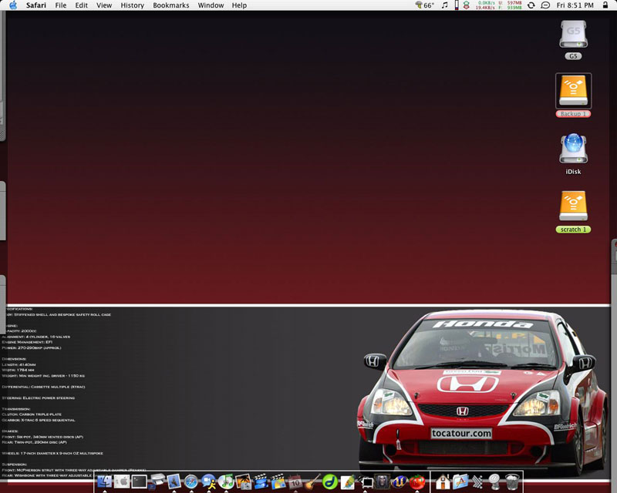Launch iTunes from the Dock

click(x=225, y=481)
